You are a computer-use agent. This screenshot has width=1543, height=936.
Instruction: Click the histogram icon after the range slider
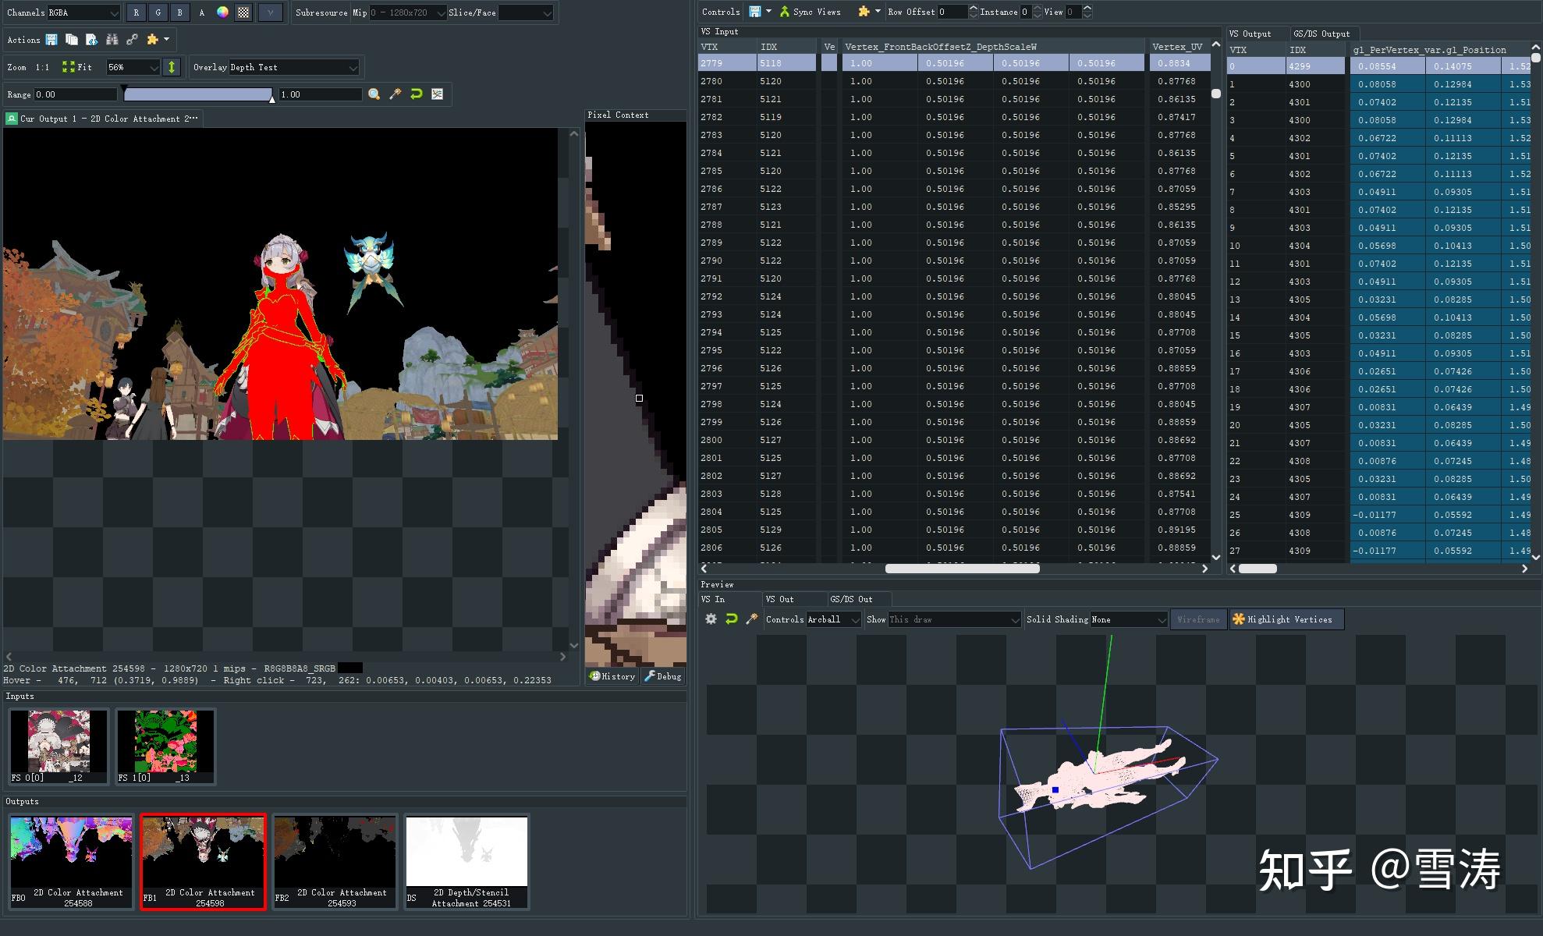(438, 94)
